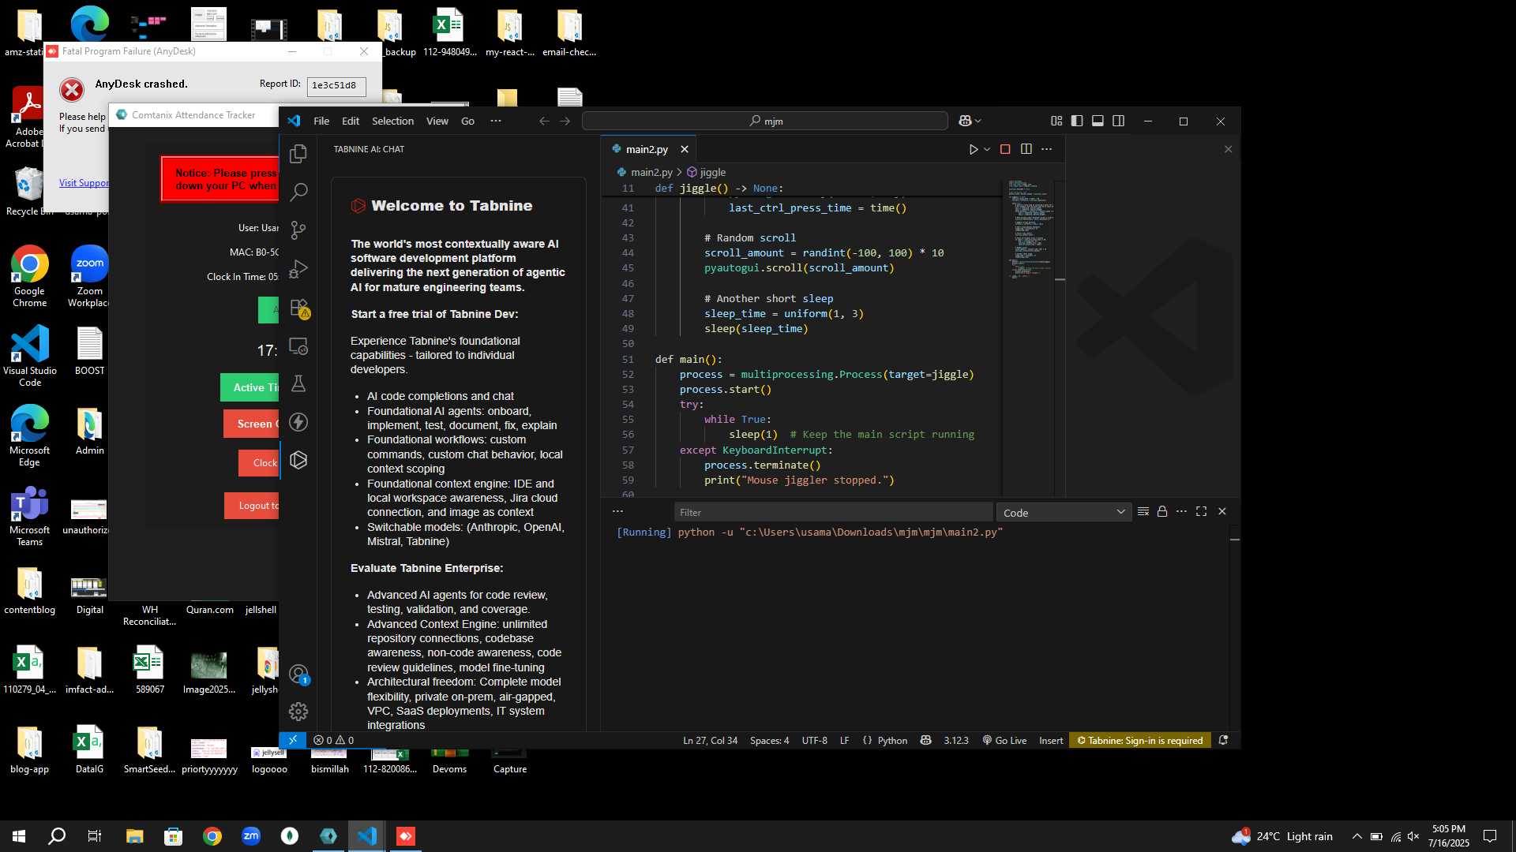The height and width of the screenshot is (852, 1516).
Task: Open the Accounts menu in VS Code
Action: [298, 674]
